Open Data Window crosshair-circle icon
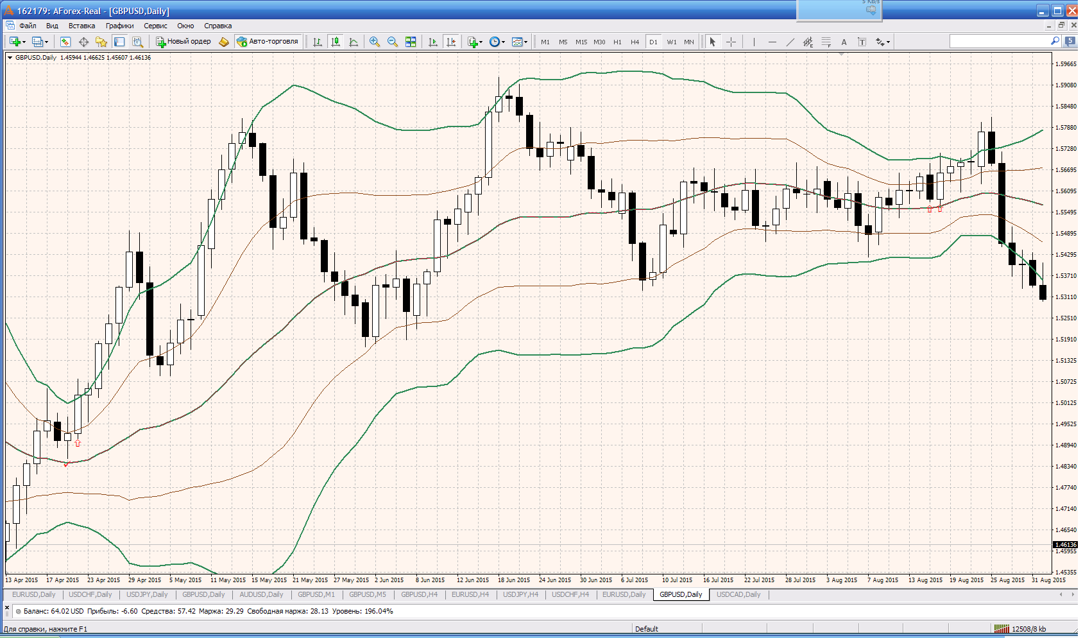This screenshot has width=1083, height=638. pyautogui.click(x=83, y=42)
